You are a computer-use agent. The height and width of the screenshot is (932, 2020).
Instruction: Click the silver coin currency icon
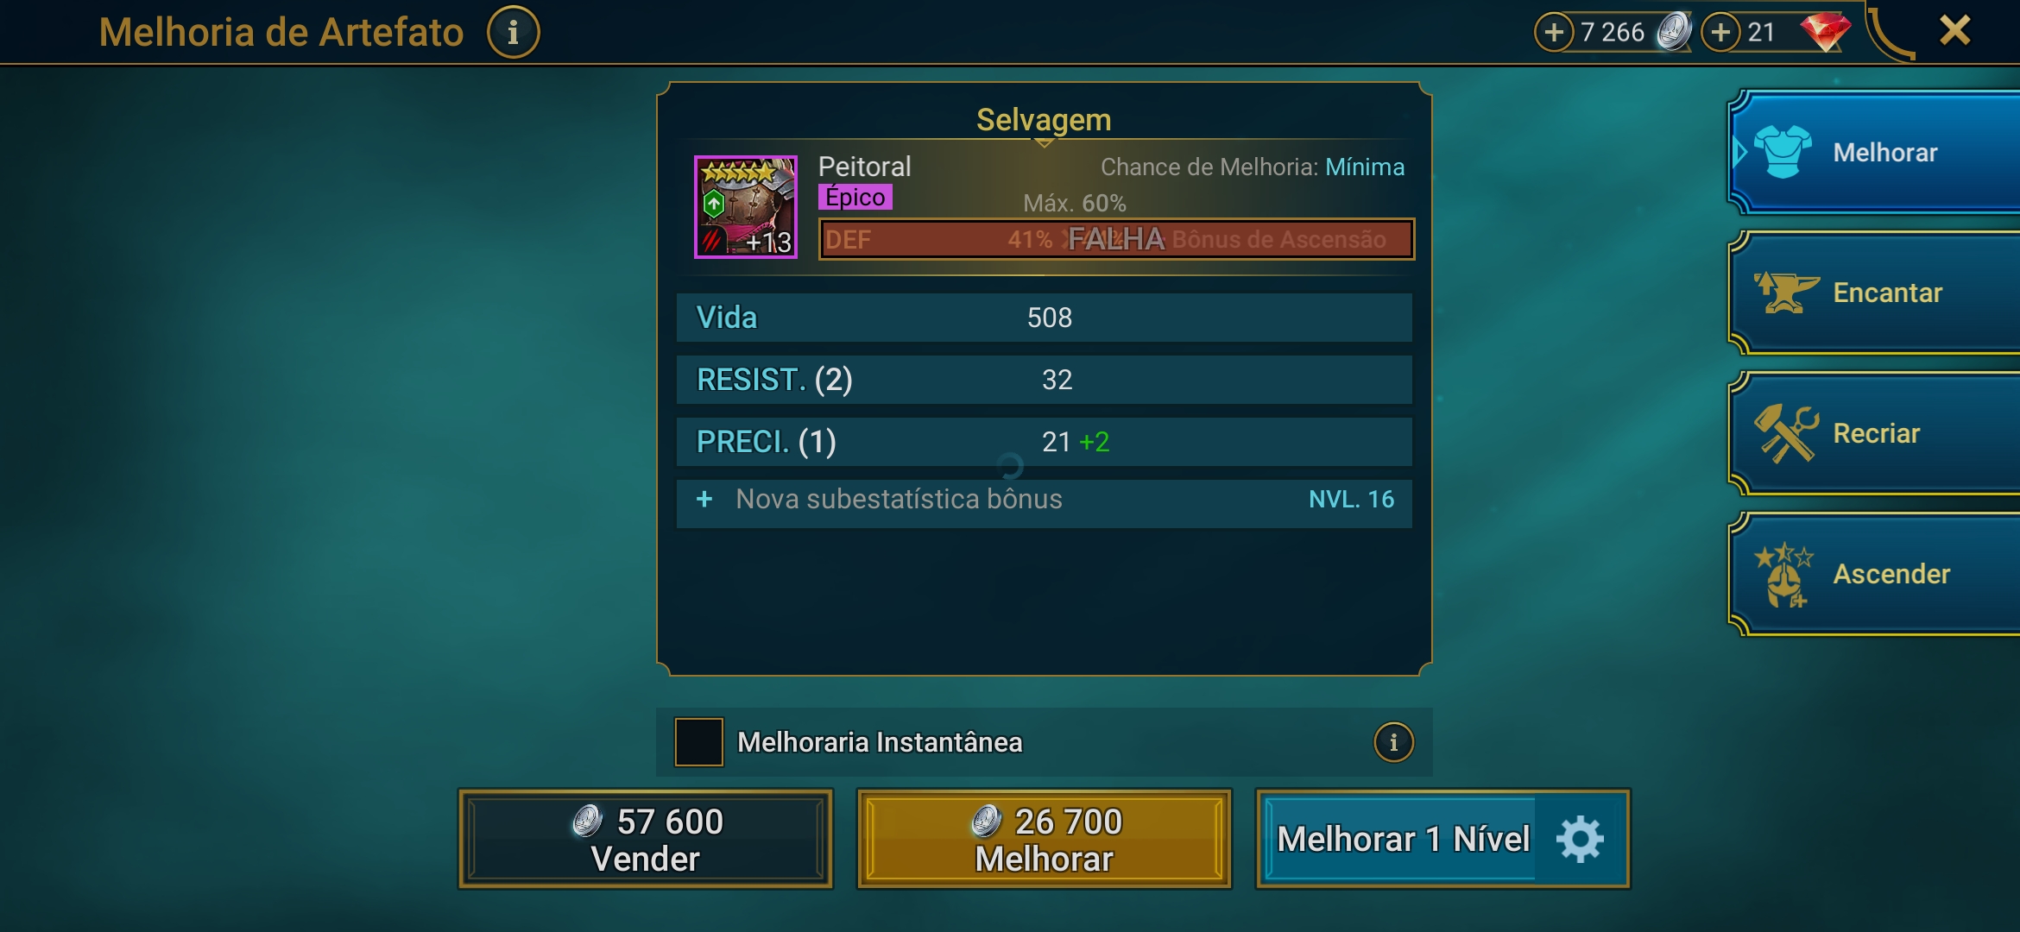1674,32
